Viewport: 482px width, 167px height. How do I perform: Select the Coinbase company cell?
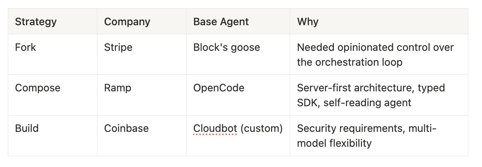point(142,136)
